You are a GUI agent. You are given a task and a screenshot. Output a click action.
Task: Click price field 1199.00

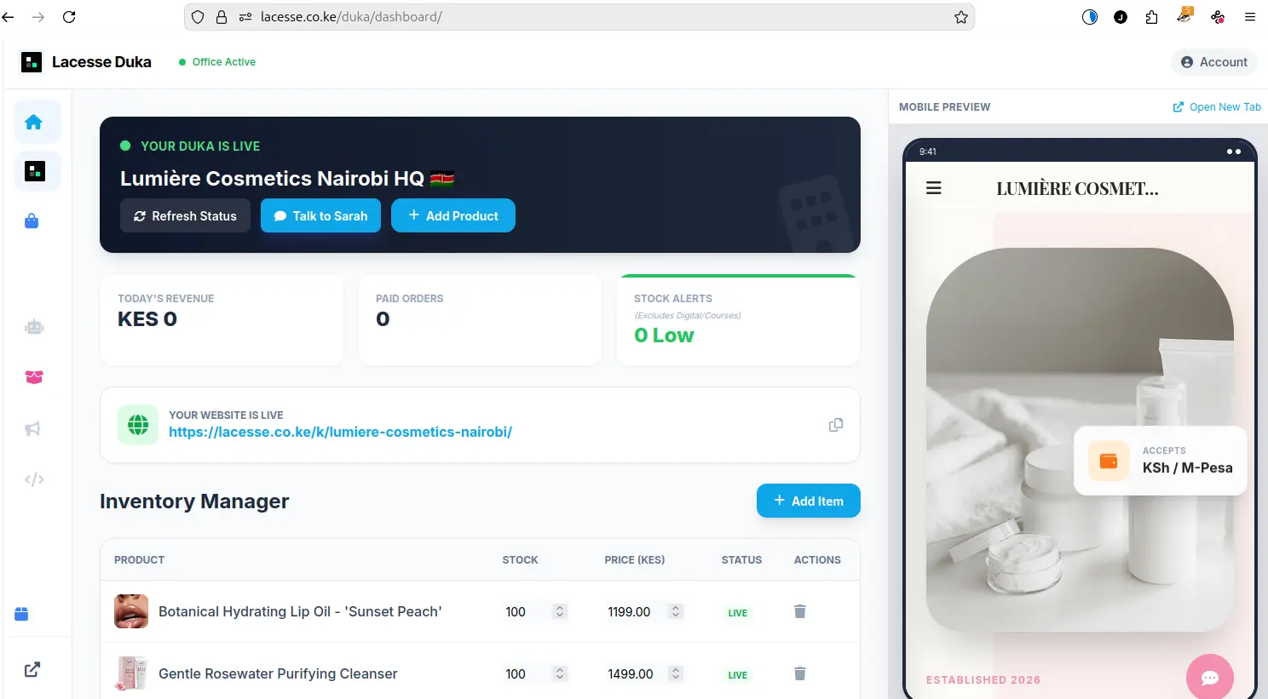click(x=644, y=611)
